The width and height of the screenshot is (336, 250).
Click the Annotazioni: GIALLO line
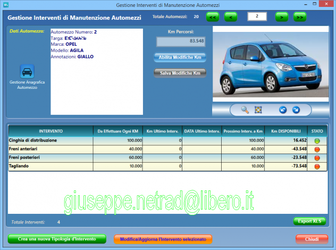click(72, 56)
